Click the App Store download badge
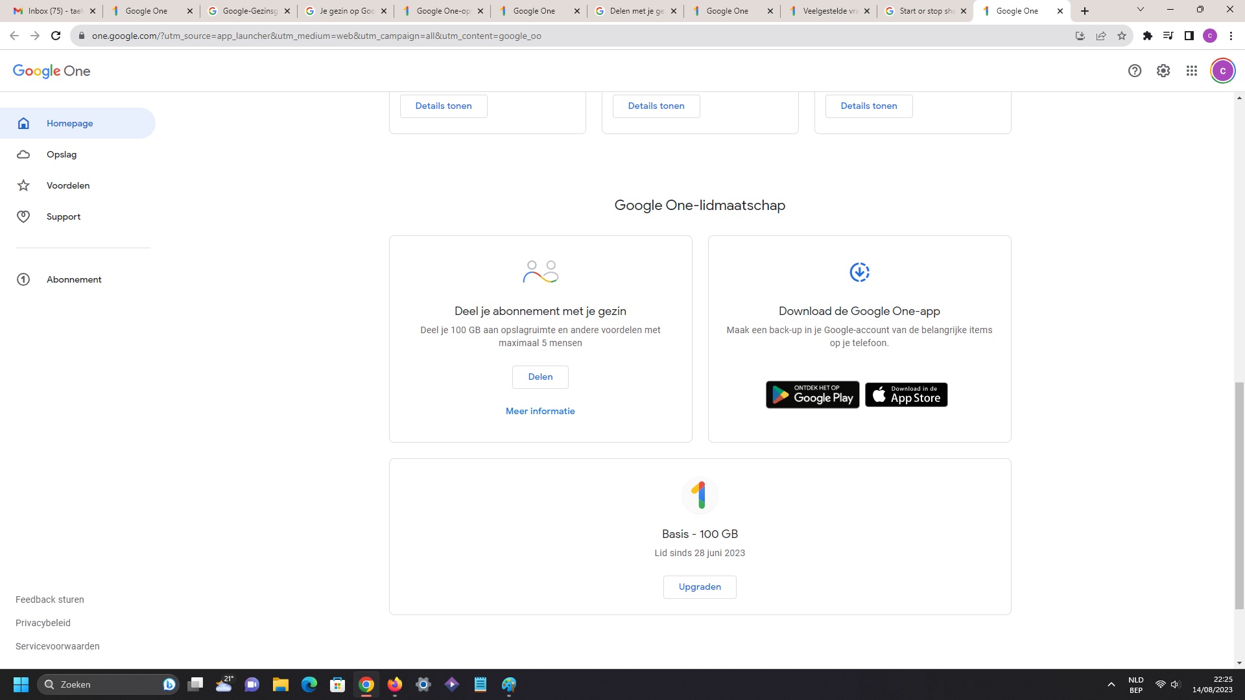1245x700 pixels. (906, 395)
